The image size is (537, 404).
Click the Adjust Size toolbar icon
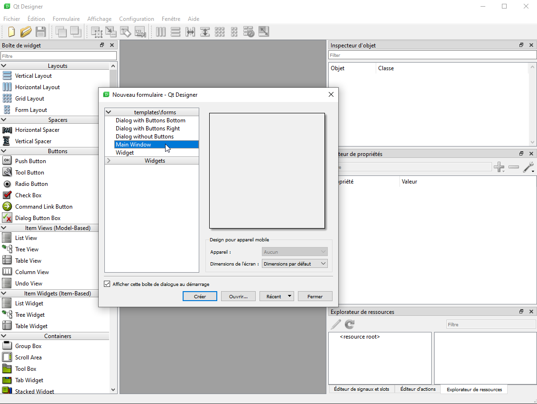click(x=264, y=32)
